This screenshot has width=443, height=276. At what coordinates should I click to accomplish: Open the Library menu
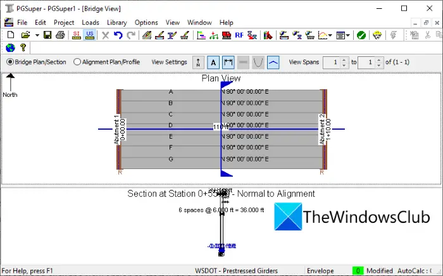click(116, 23)
